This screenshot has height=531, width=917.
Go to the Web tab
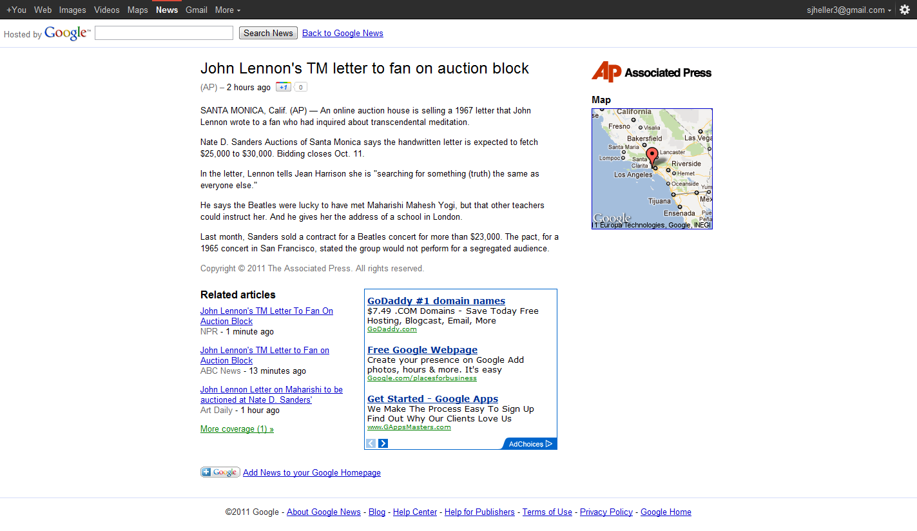[43, 10]
